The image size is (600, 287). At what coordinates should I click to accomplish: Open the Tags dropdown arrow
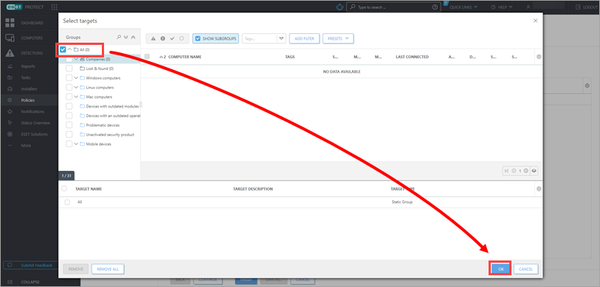[x=282, y=38]
